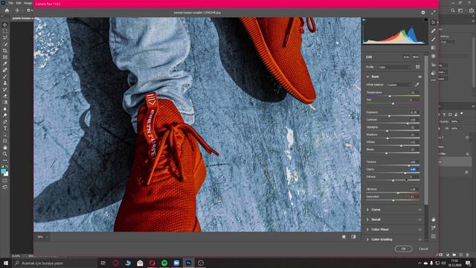Select the Hand tool in Photoshop toolbar

[x=5, y=147]
